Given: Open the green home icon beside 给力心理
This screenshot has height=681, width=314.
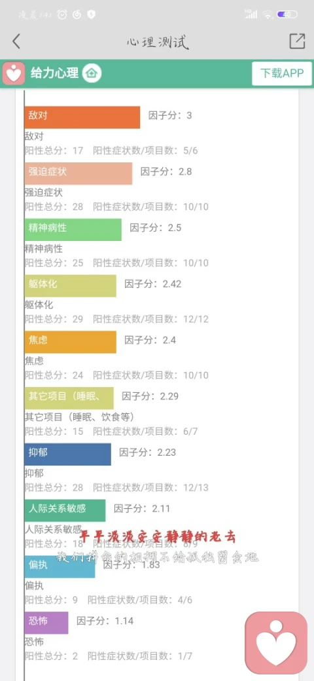Looking at the screenshot, I should [x=92, y=73].
